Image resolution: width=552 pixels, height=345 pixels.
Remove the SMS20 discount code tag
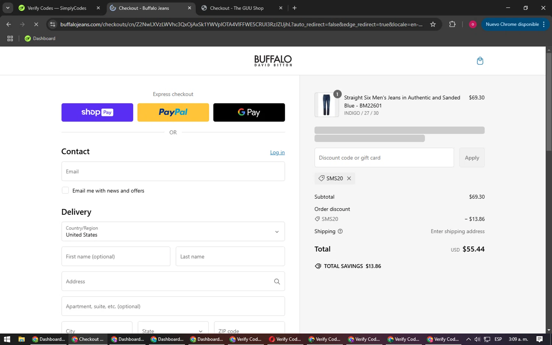(349, 178)
